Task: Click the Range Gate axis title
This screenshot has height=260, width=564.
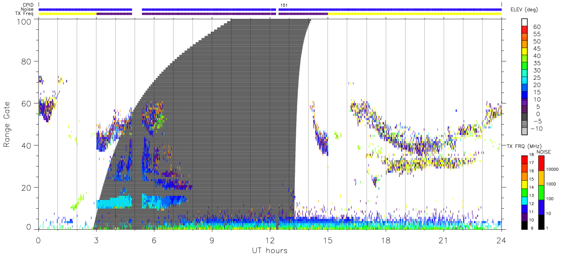Action: [x=7, y=123]
